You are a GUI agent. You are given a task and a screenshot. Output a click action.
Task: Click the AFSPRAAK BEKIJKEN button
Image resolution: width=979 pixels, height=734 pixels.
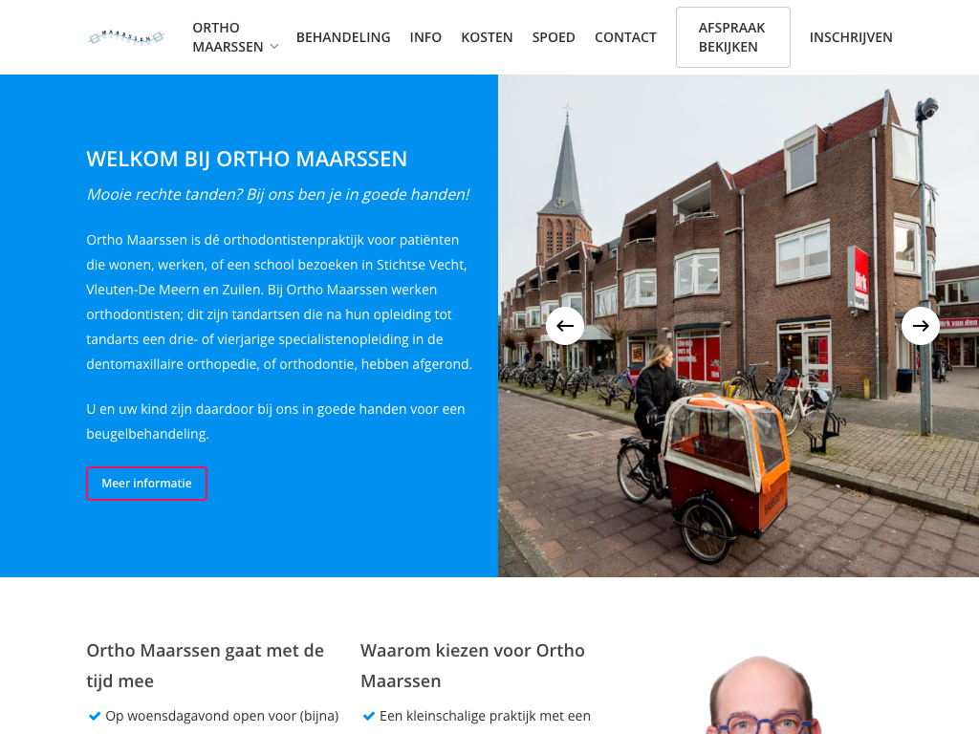click(x=733, y=37)
